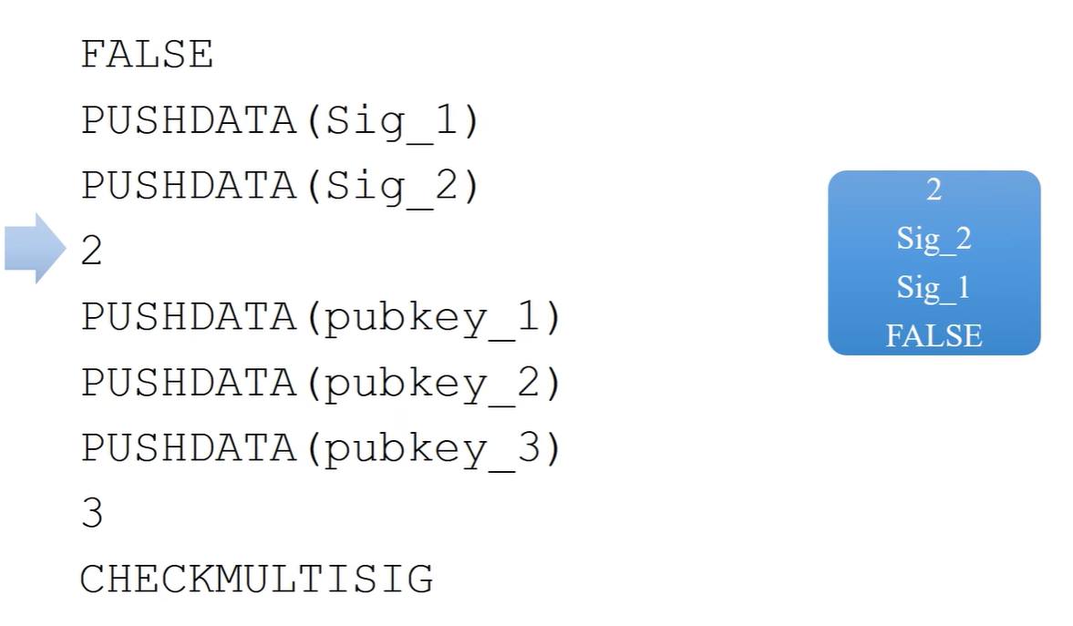Click the PUSHDATA(Sig_1) line

click(281, 121)
